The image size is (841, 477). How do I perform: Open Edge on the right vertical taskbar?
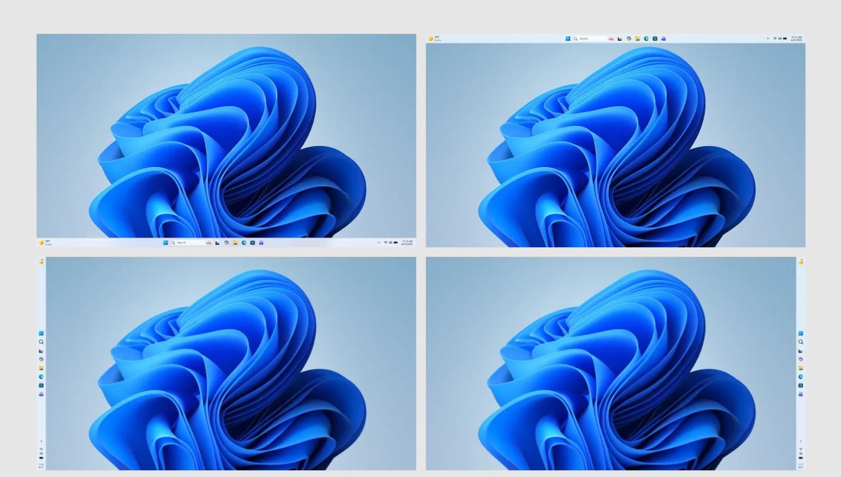click(x=800, y=377)
